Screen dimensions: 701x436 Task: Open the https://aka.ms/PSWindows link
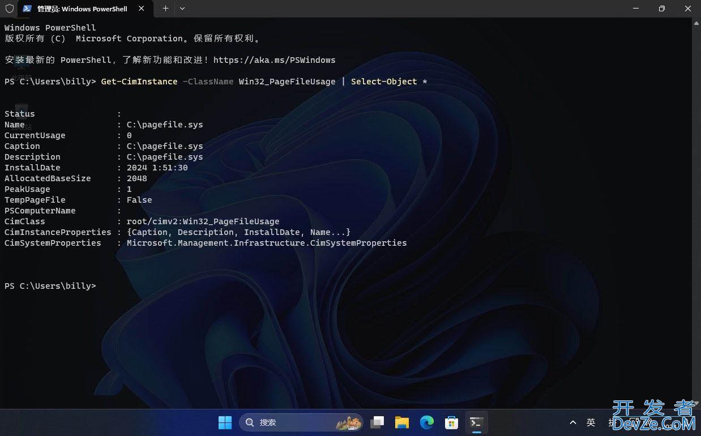click(x=274, y=60)
